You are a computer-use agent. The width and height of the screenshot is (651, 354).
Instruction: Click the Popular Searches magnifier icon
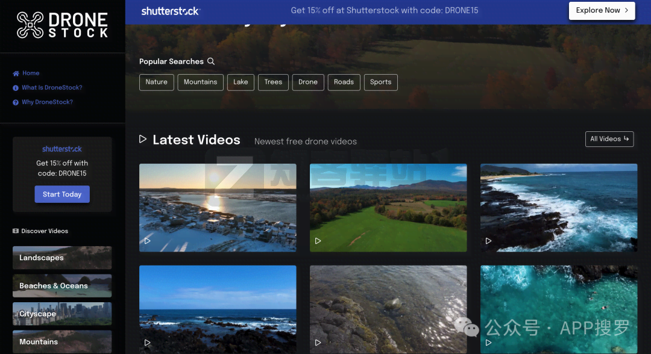click(211, 61)
